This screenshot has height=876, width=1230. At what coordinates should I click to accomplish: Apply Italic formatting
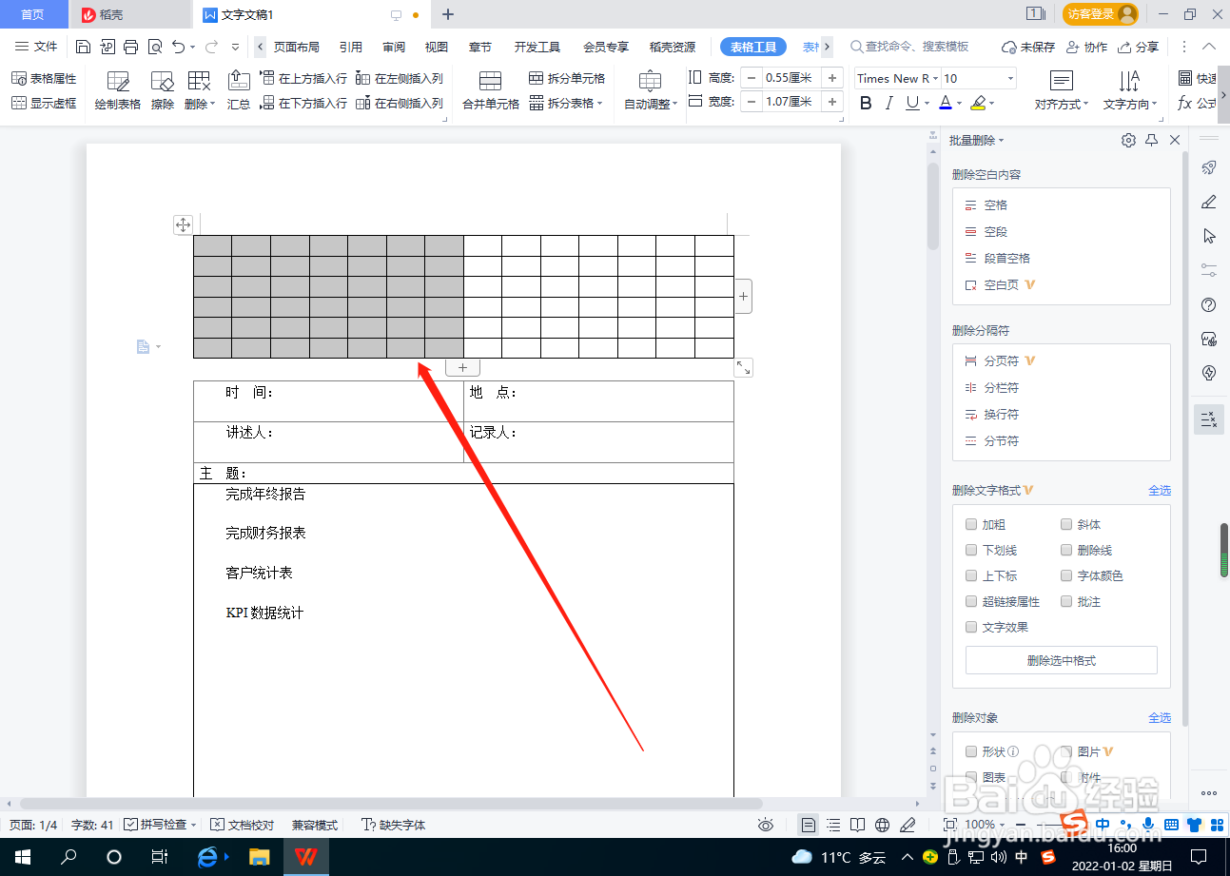point(889,104)
